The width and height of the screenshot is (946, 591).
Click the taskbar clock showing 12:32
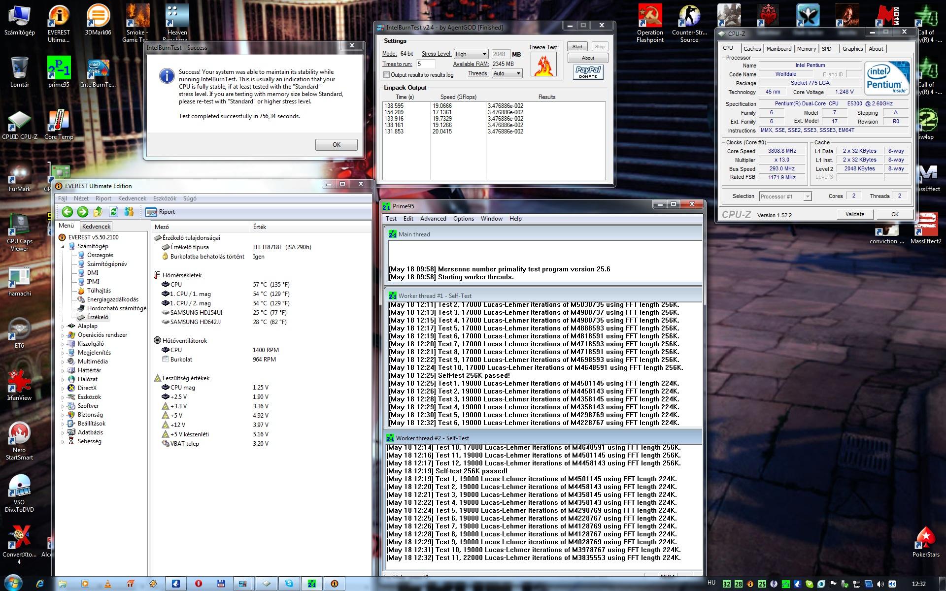(918, 584)
